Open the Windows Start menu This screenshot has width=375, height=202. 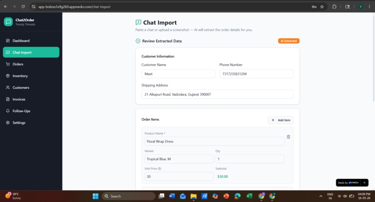tap(95, 196)
